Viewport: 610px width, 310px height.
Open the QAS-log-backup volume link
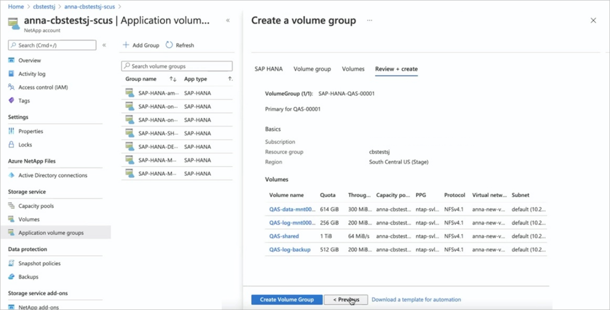tap(290, 250)
